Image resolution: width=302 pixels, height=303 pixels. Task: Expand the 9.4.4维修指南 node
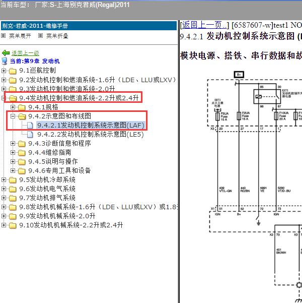click(x=13, y=152)
